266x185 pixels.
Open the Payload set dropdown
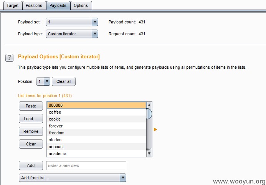tap(72, 22)
